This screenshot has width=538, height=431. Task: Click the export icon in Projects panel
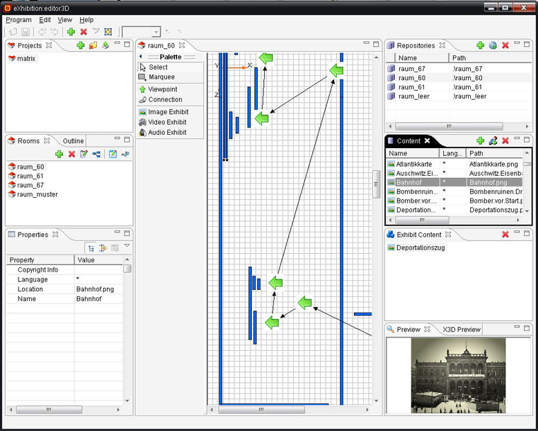105,45
